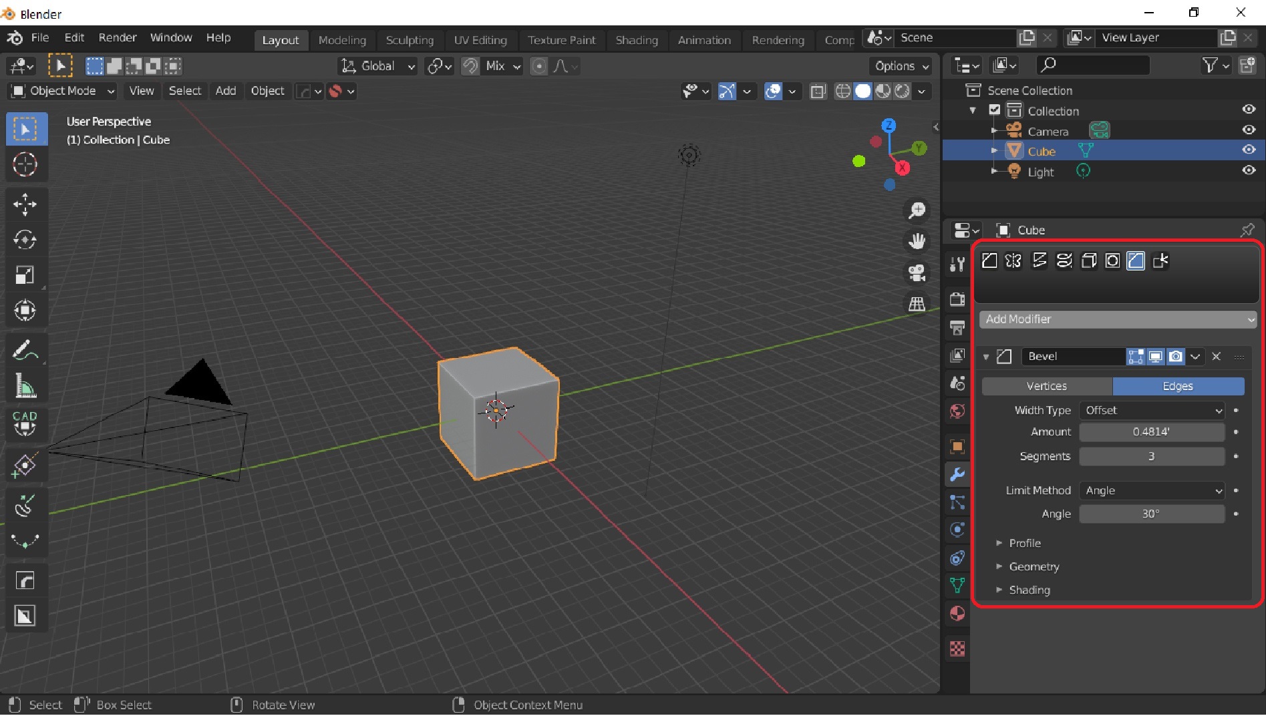Select the Move tool in toolbar

pyautogui.click(x=25, y=204)
